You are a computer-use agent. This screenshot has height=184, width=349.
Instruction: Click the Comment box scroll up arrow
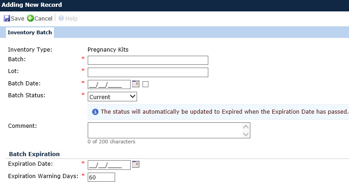coord(246,126)
